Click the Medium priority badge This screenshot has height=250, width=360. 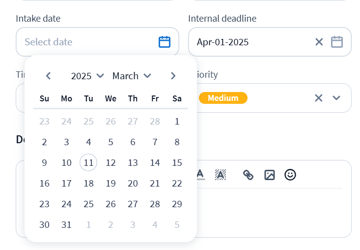click(223, 98)
